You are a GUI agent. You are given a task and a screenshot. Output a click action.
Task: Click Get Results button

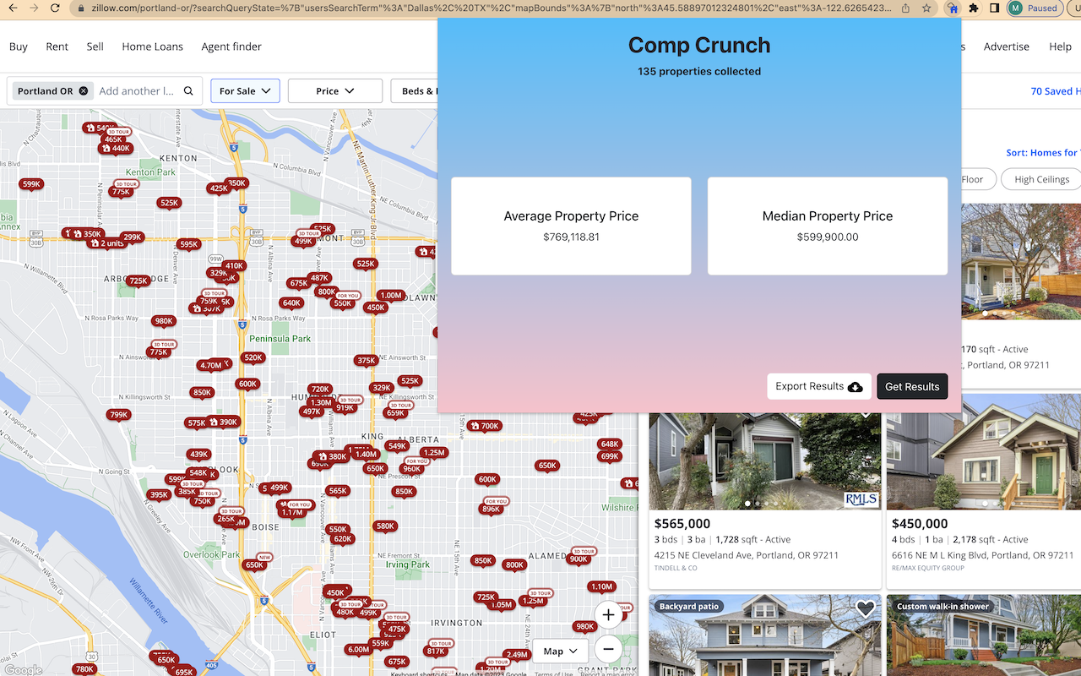point(912,386)
